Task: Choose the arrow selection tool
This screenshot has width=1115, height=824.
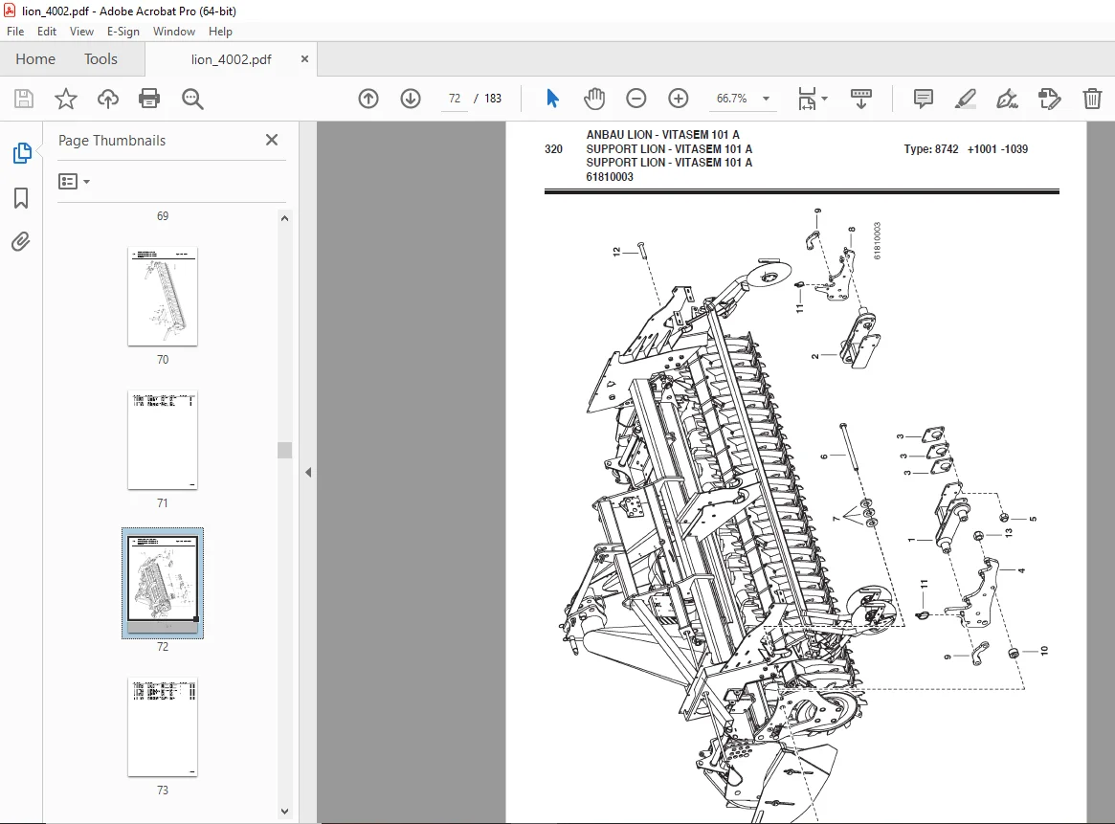Action: [x=552, y=99]
